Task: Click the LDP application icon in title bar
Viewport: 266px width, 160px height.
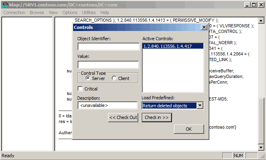Action: pyautogui.click(x=5, y=5)
